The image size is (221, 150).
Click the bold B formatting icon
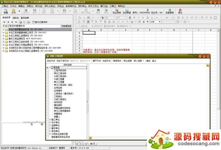134,18
